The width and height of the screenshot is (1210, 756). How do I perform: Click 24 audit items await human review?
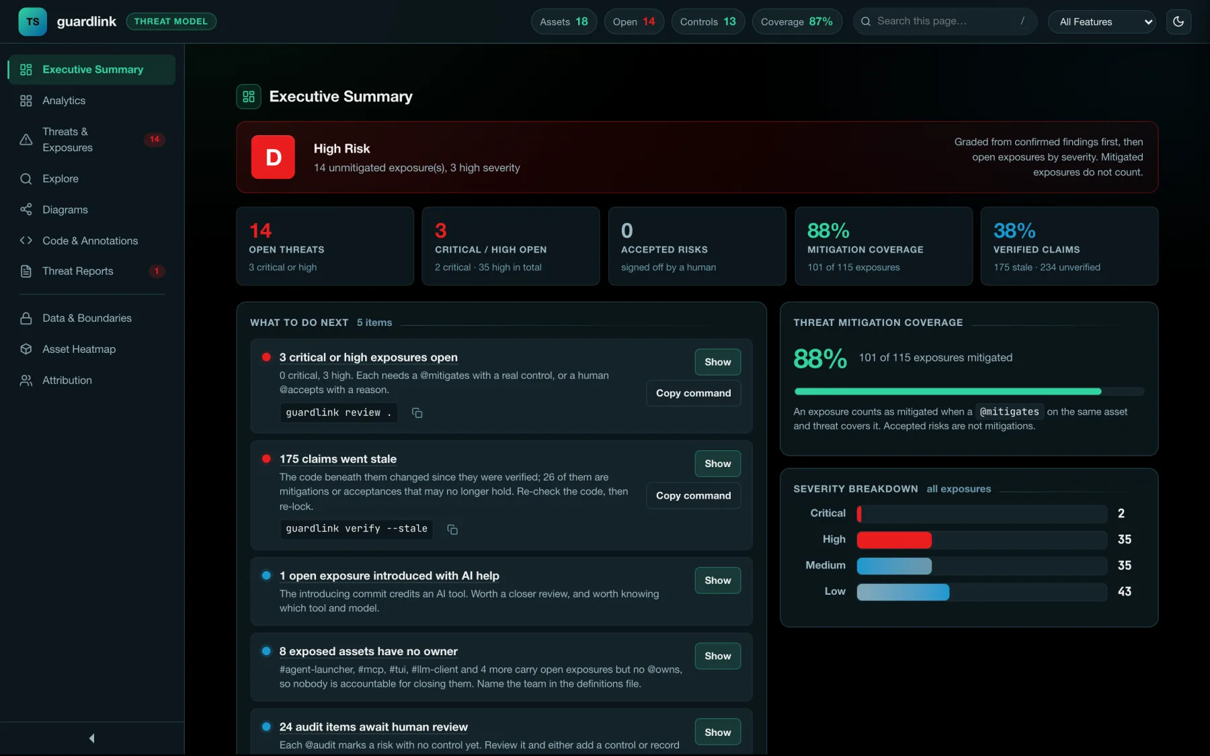374,727
